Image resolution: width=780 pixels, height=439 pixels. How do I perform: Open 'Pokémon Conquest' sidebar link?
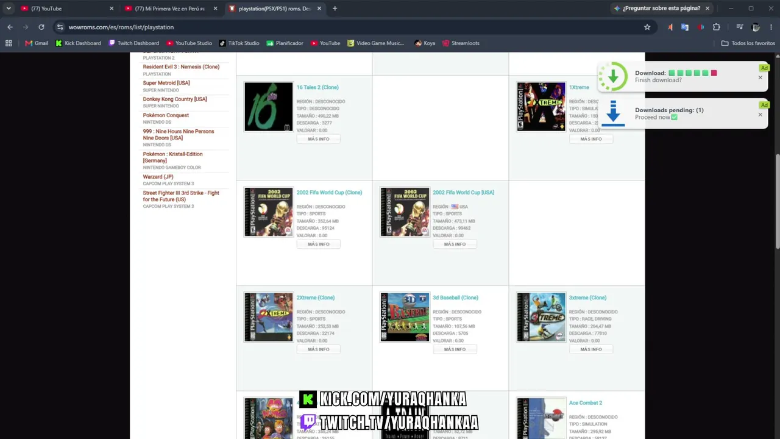[166, 115]
